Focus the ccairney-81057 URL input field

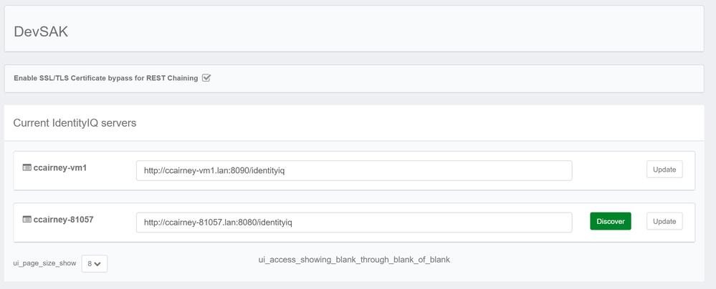click(x=353, y=222)
